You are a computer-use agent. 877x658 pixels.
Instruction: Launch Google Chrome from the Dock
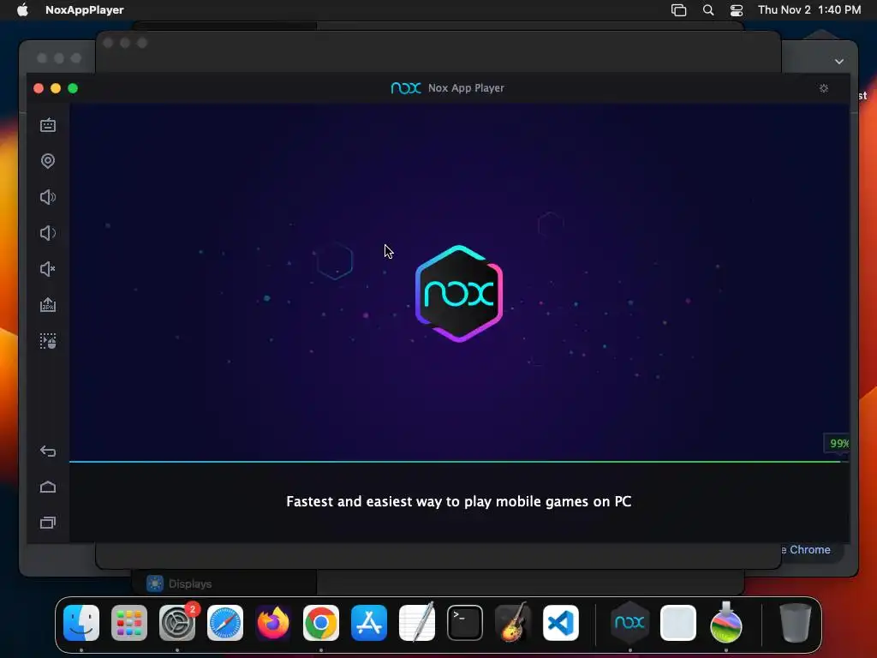coord(321,622)
